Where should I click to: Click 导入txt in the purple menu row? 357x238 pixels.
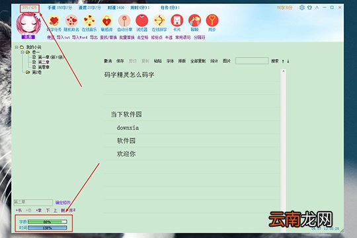63,37
